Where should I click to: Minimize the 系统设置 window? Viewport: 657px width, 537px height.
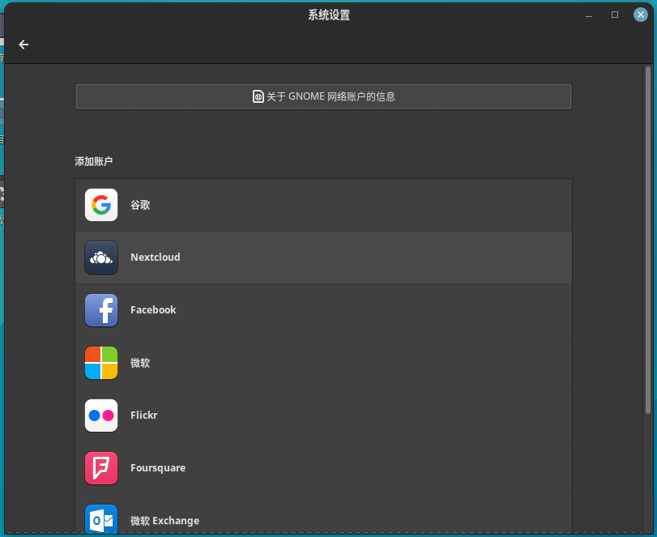(x=590, y=15)
